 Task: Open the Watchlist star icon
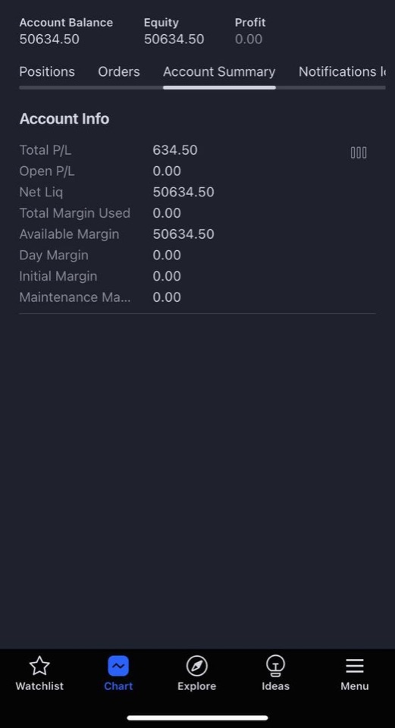(39, 666)
